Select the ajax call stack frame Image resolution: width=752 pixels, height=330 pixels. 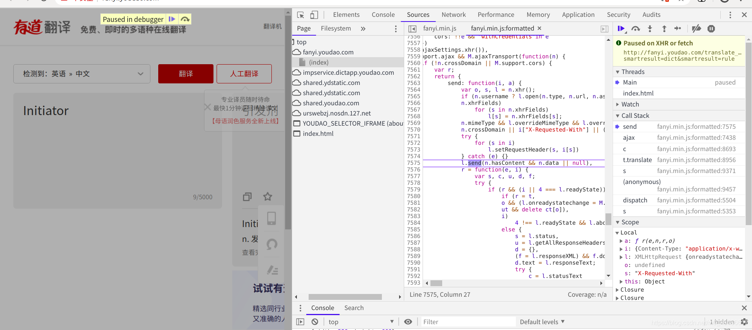(x=679, y=138)
